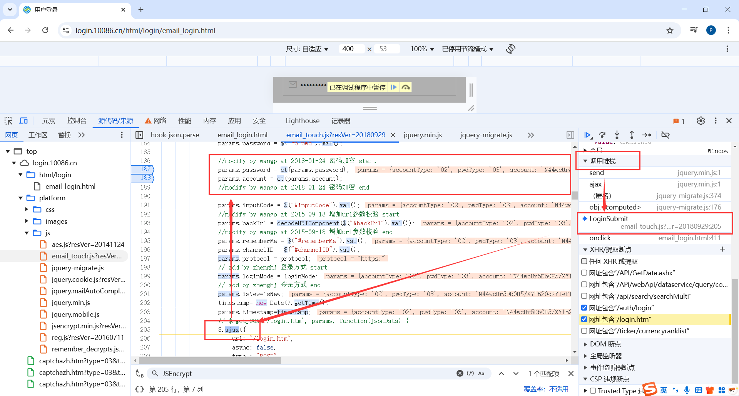This screenshot has width=739, height=396.
Task: Check the /ticker/currencyranklist breakpoint
Action: pos(584,331)
